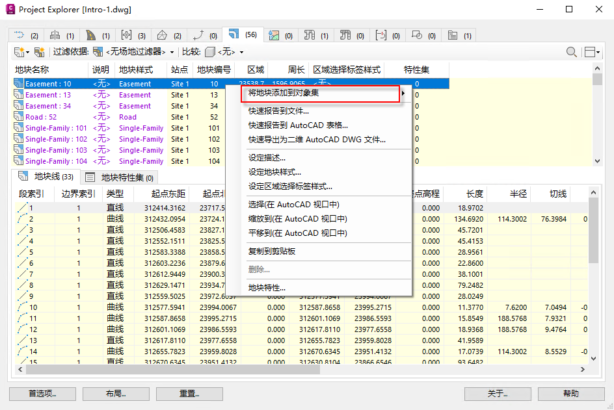Select the Parcels tab showing (56)

tap(243, 34)
